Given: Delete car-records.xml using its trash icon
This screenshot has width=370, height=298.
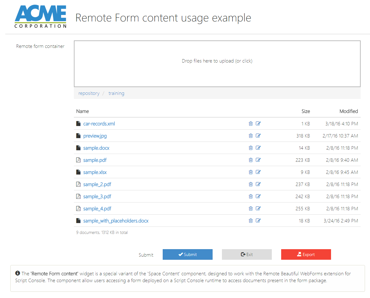Looking at the screenshot, I should [251, 123].
